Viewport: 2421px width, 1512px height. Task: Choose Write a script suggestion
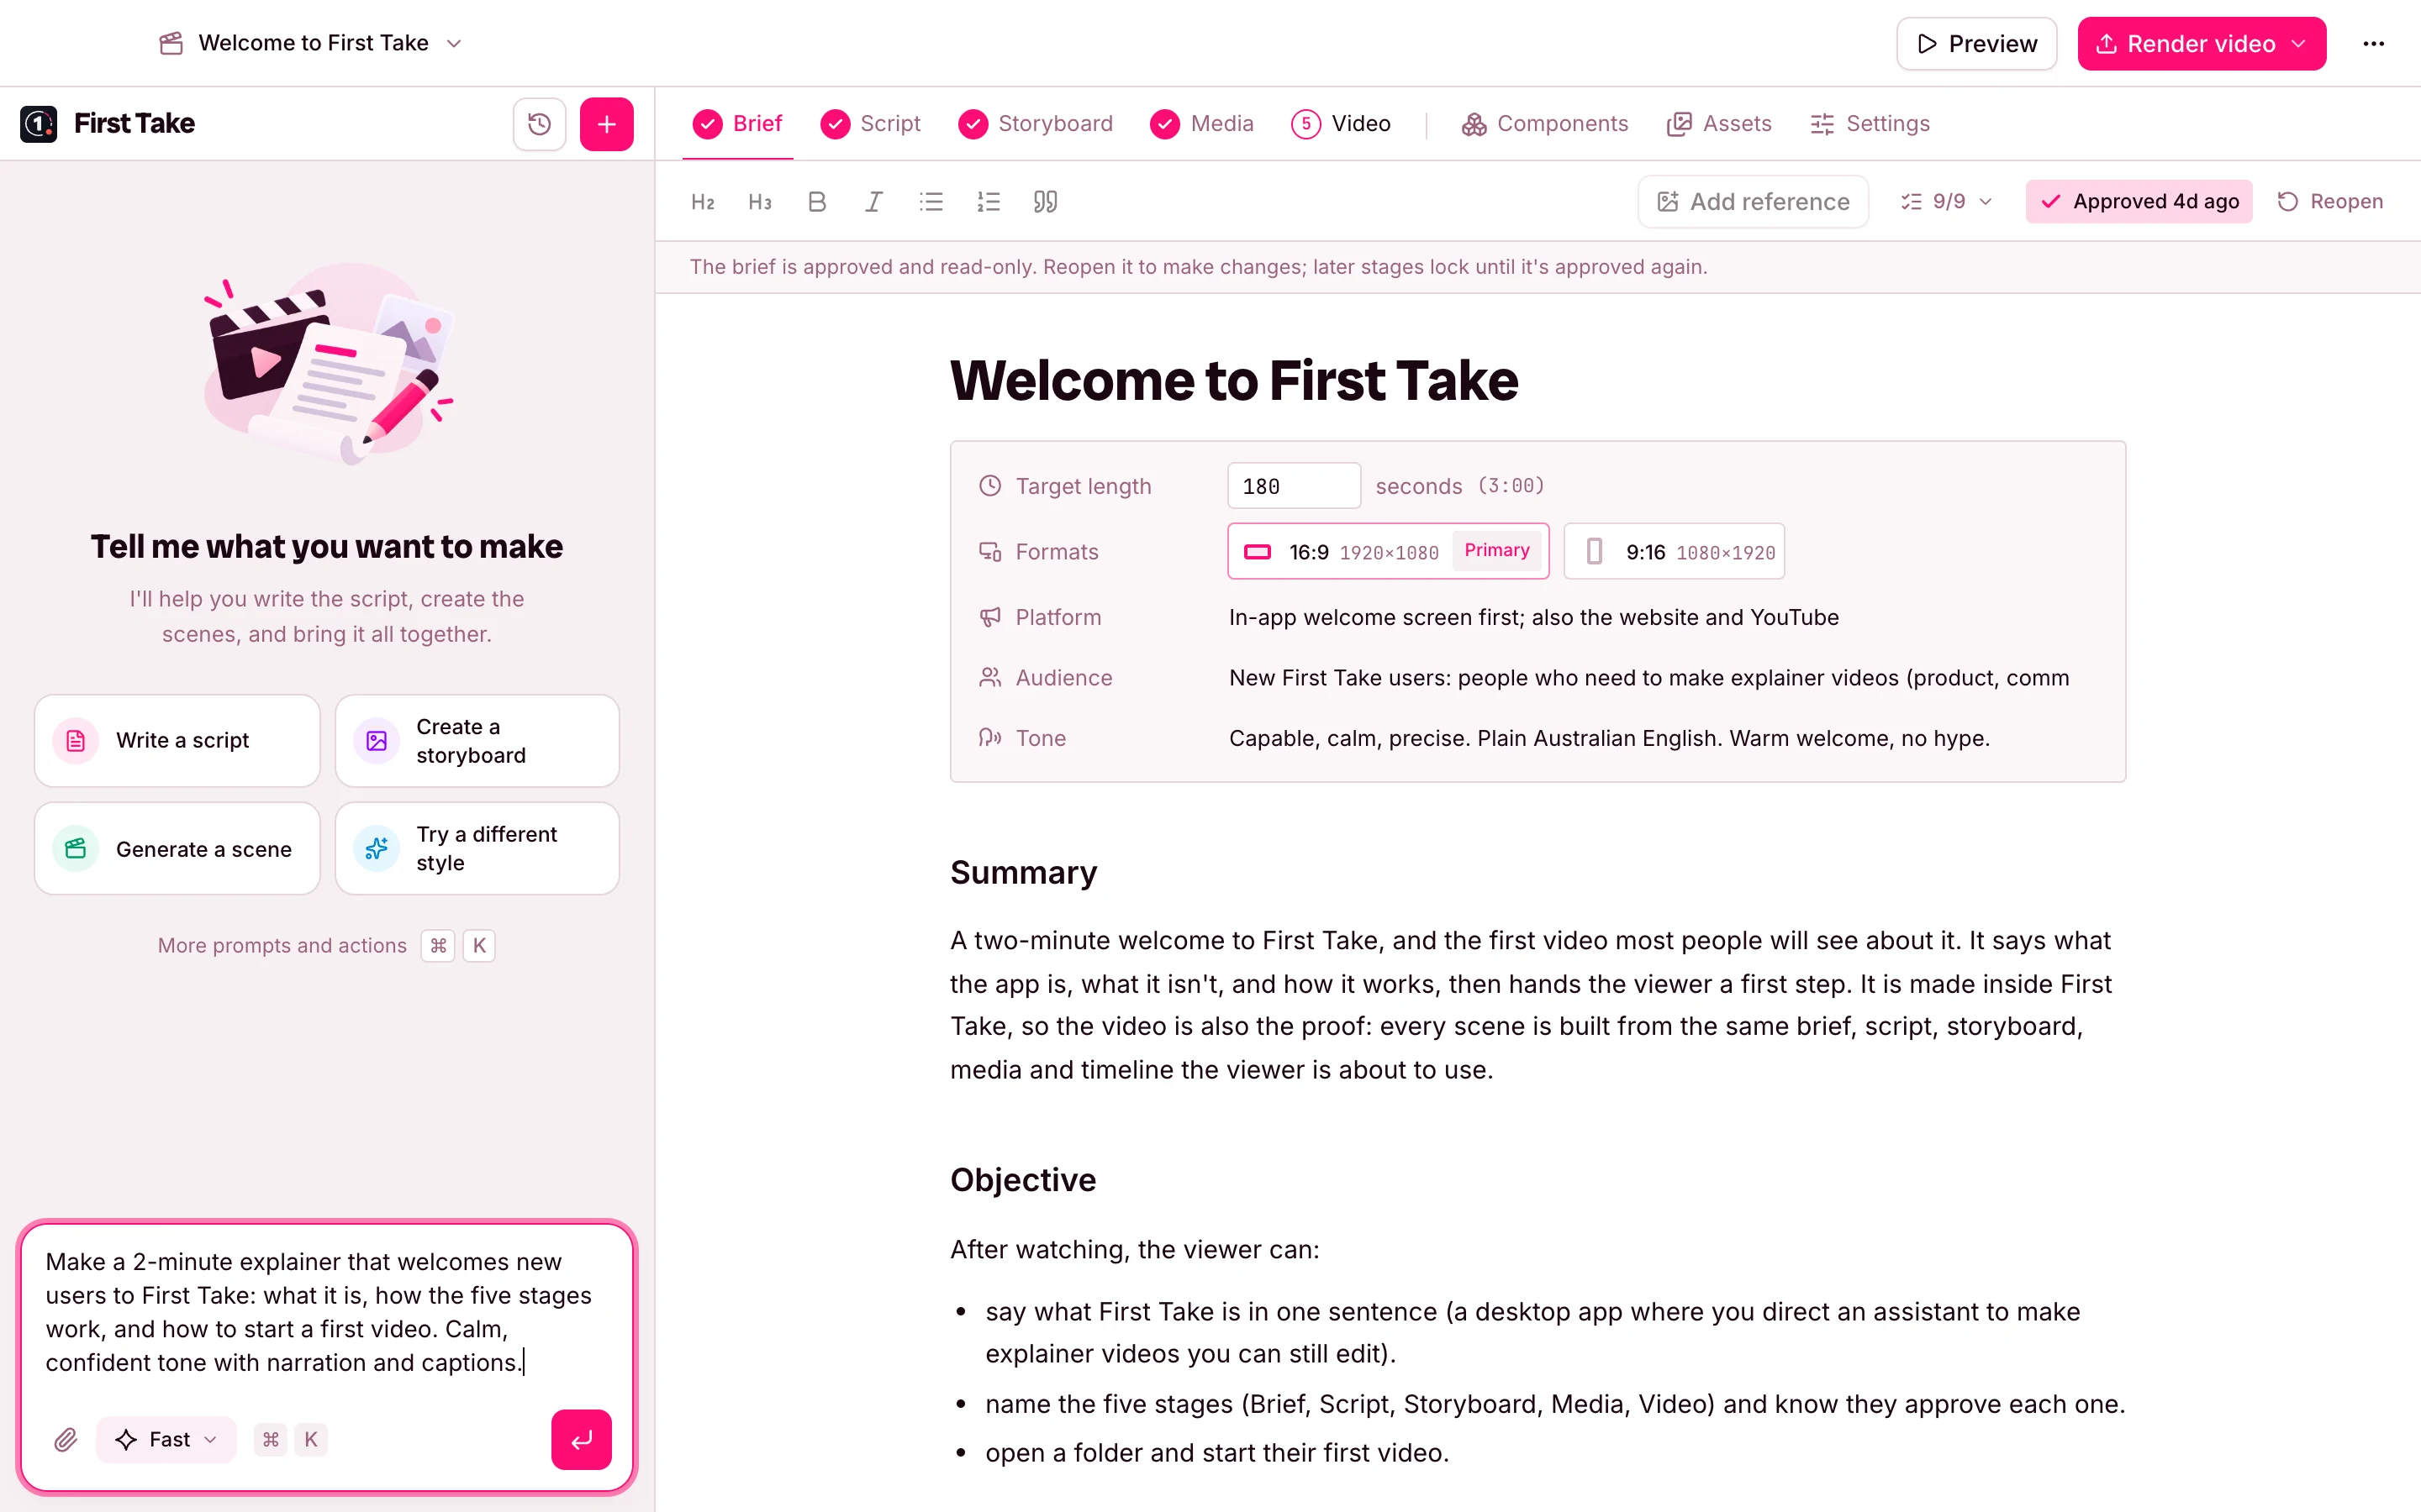[177, 740]
